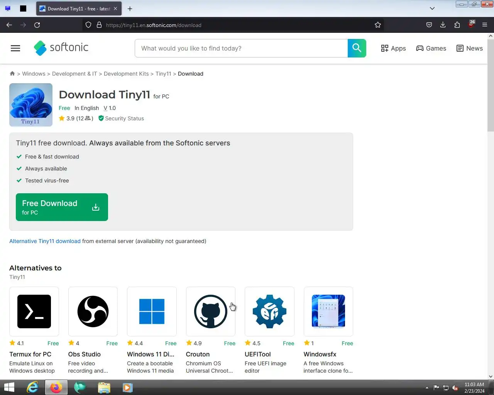The height and width of the screenshot is (395, 494).
Task: Click the 3.9 star rating
Action: 66,118
